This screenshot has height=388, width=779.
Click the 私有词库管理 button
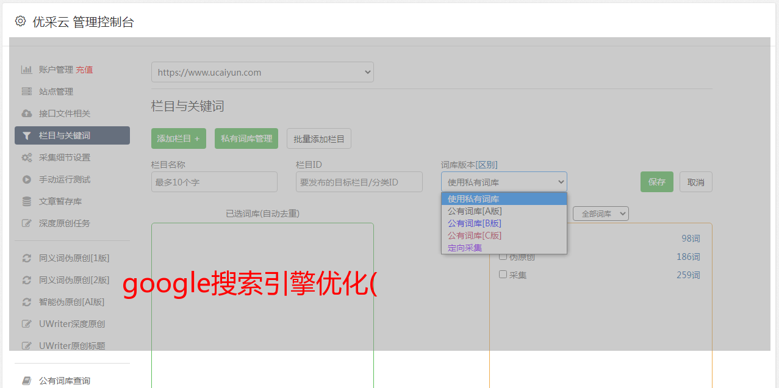246,138
